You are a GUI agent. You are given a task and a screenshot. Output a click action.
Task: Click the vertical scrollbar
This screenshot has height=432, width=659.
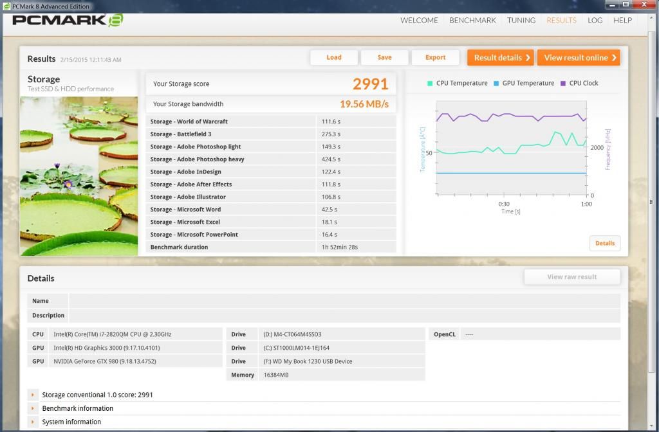651,201
